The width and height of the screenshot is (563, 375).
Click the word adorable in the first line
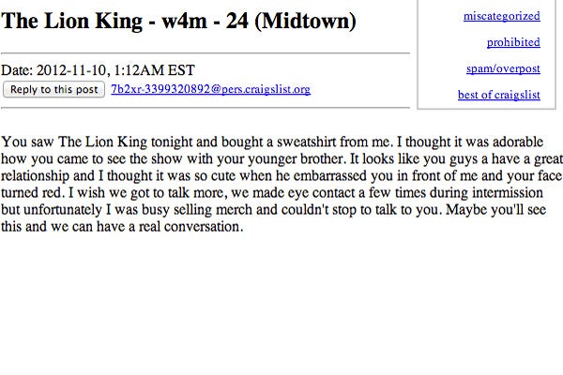point(518,142)
